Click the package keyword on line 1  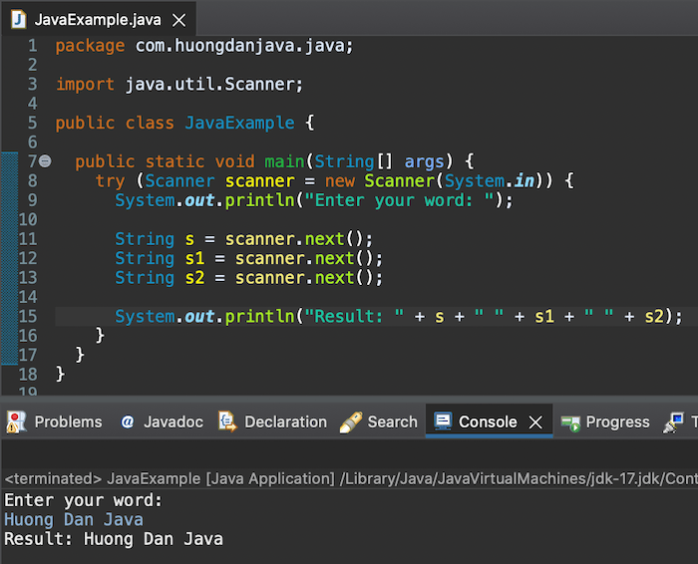(x=90, y=46)
